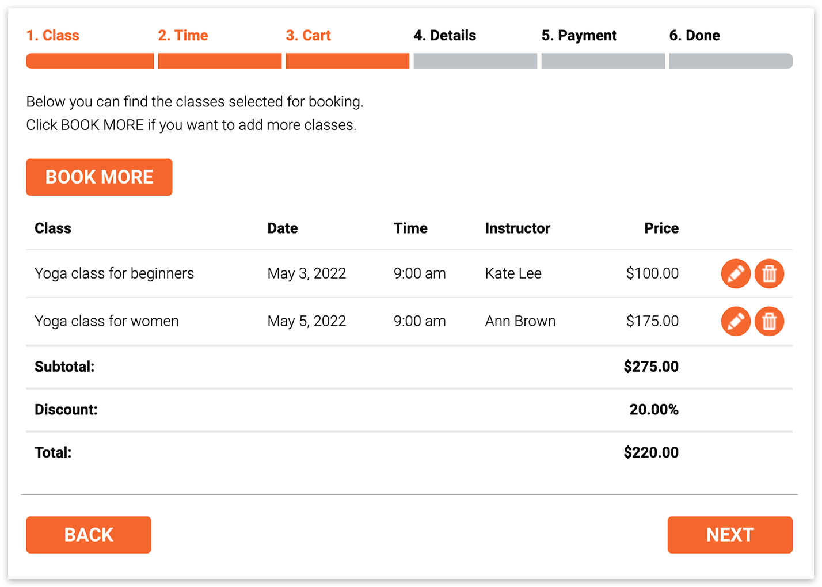Image resolution: width=822 pixels, height=587 pixels.
Task: Open the 2. Time step
Action: tap(183, 35)
